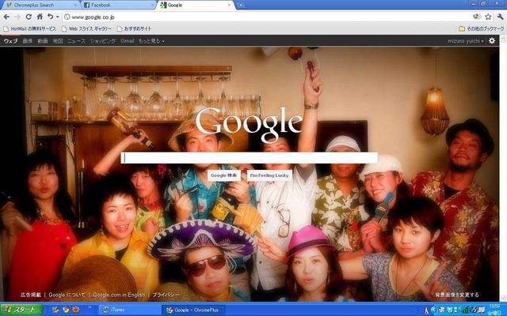Select the Google - ChromePlus taskbar button
507x316 pixels.
[193, 310]
